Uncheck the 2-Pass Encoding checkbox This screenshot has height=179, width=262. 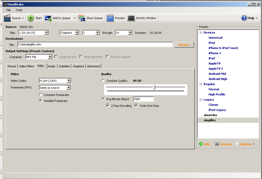108,105
